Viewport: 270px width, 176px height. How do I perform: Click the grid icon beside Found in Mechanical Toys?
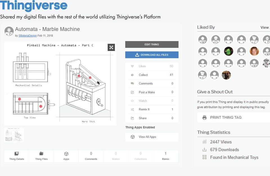tap(204, 157)
